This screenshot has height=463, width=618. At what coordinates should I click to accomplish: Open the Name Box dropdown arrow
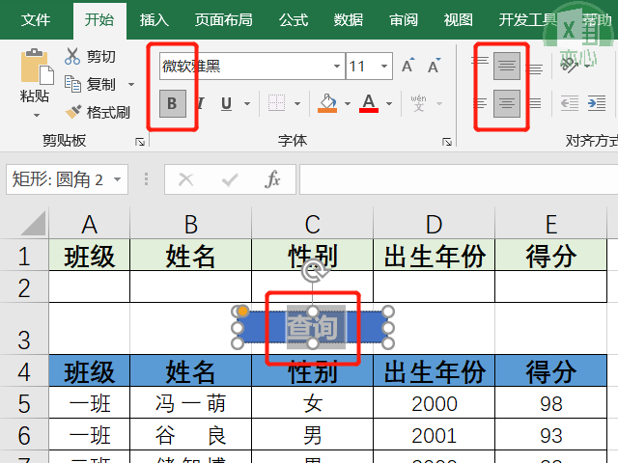[x=117, y=179]
